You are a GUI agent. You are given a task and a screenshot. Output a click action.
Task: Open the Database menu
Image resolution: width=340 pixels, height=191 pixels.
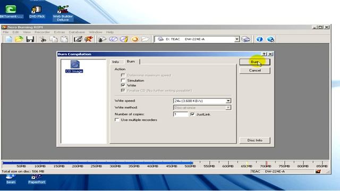point(76,32)
